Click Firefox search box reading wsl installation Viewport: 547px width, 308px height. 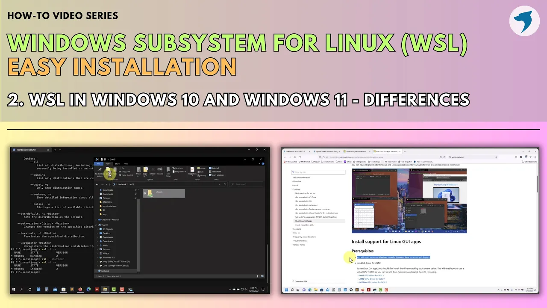tap(472, 157)
